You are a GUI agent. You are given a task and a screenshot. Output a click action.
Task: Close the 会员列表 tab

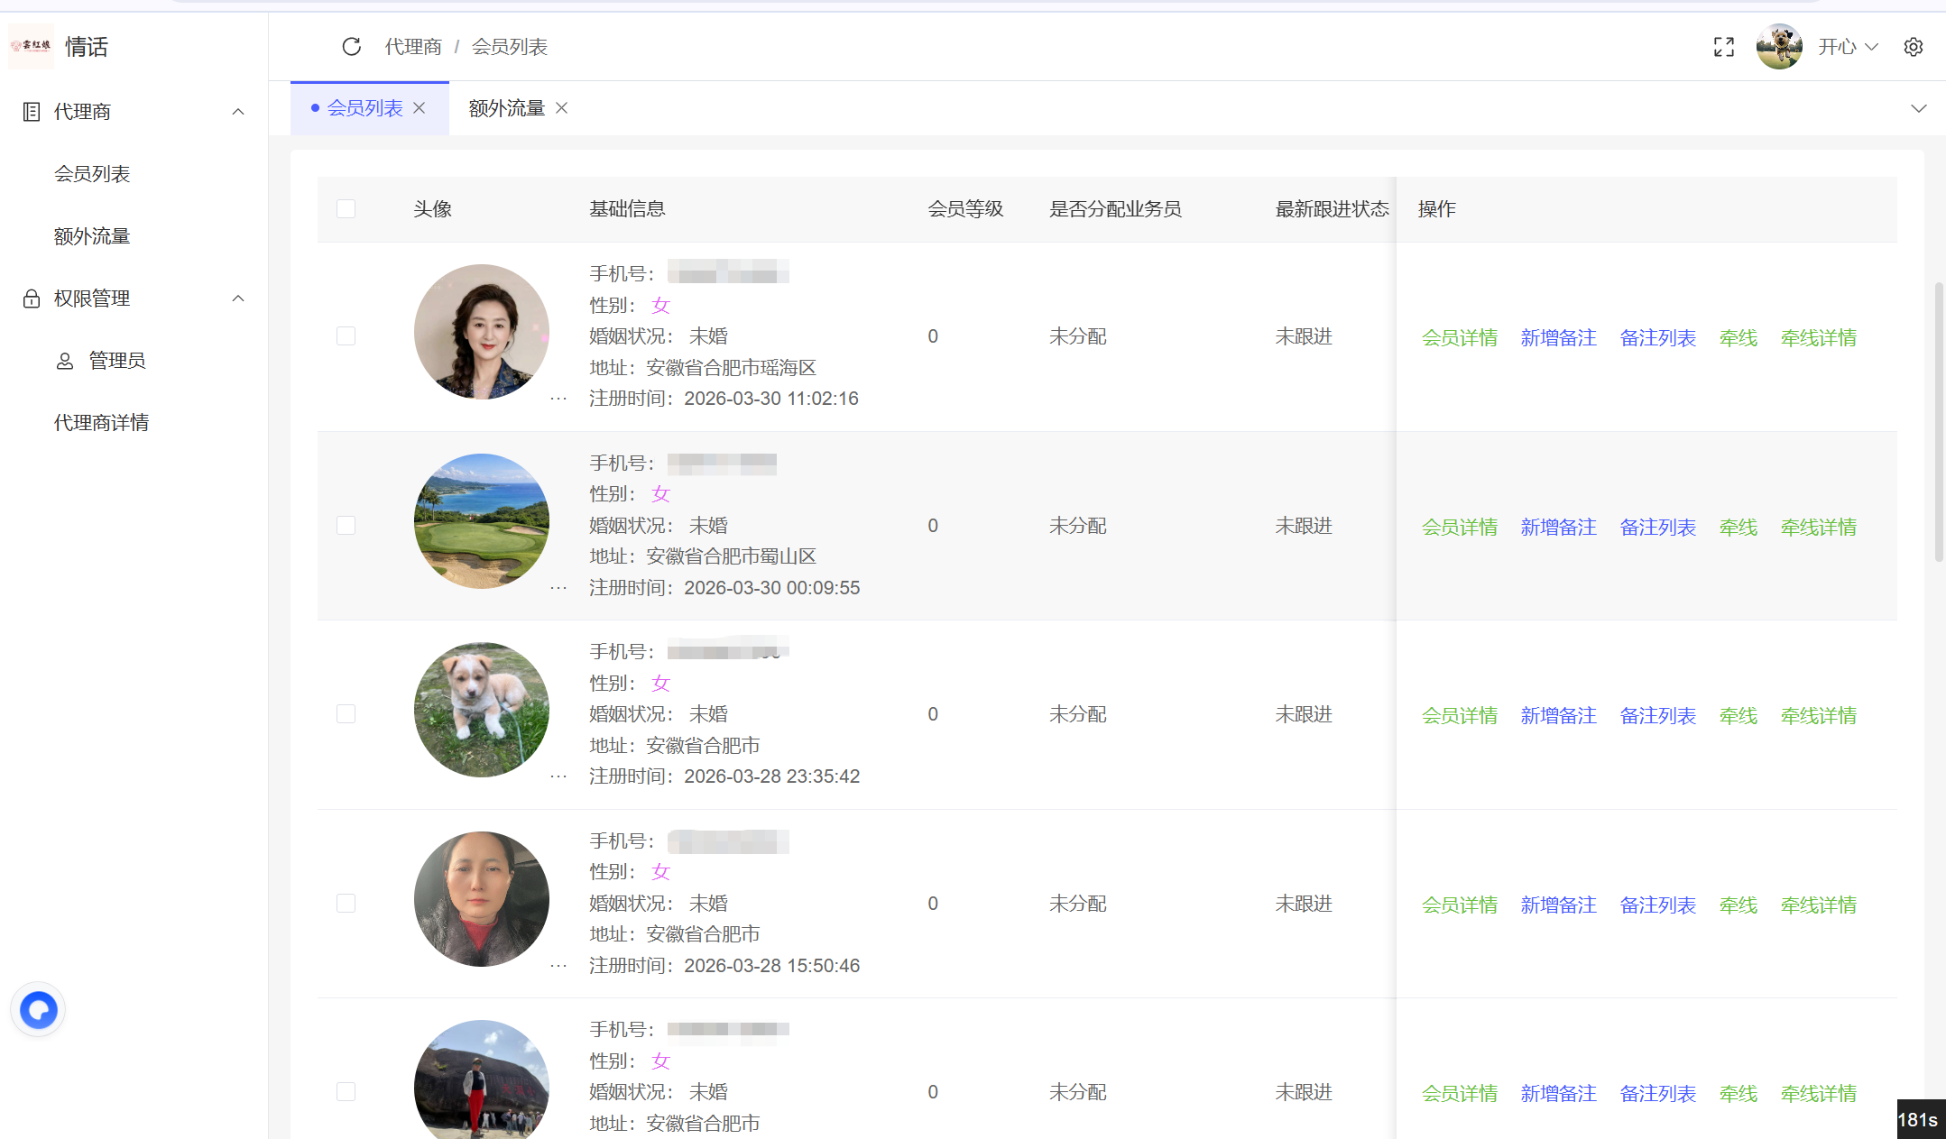[420, 108]
